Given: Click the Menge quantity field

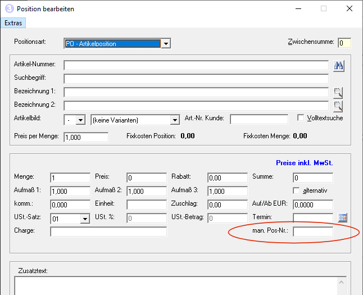Looking at the screenshot, I should (x=70, y=178).
